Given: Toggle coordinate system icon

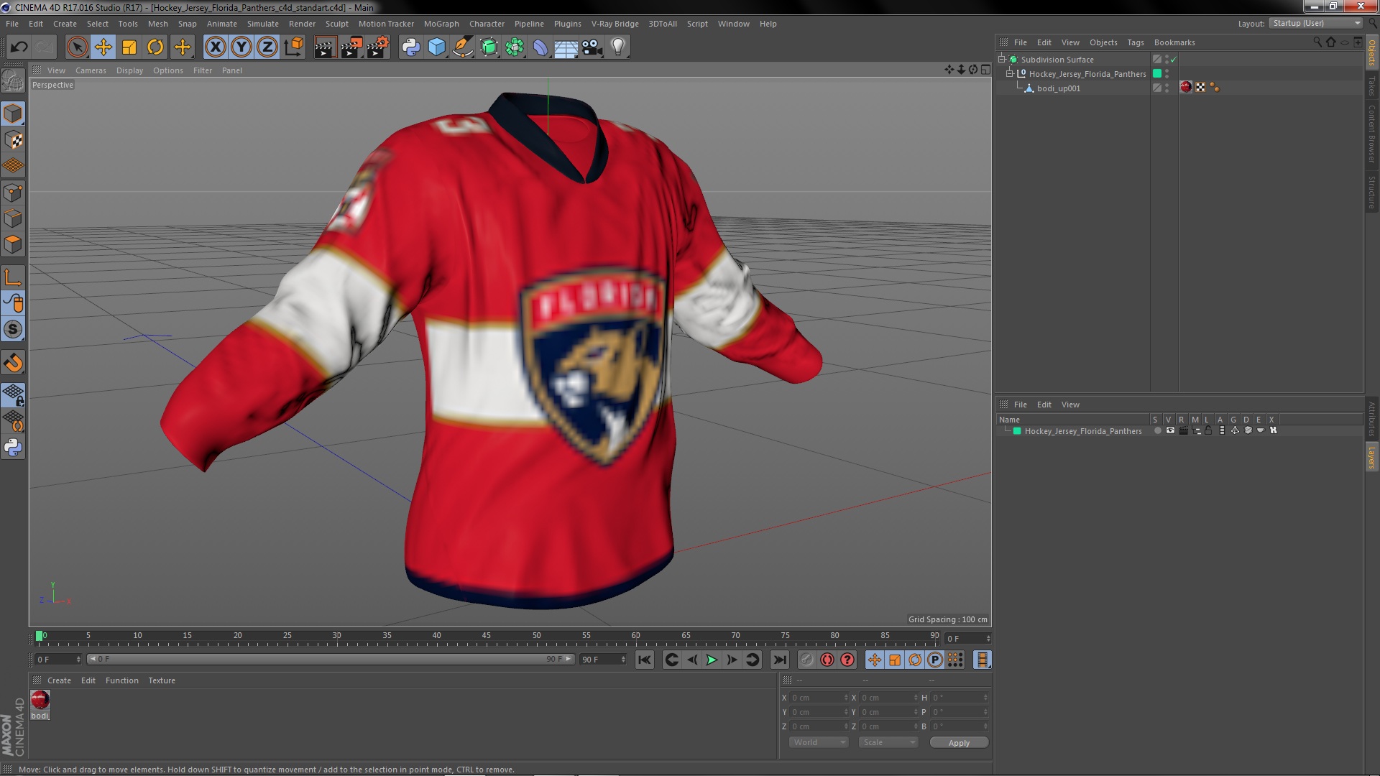Looking at the screenshot, I should click(x=293, y=47).
